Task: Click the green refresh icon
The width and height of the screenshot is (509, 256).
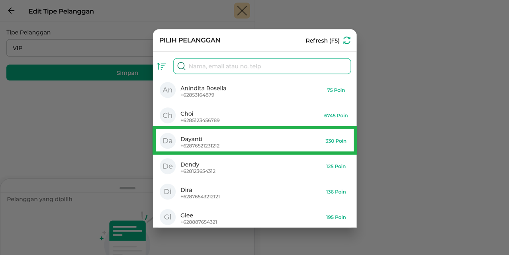Action: (x=347, y=40)
